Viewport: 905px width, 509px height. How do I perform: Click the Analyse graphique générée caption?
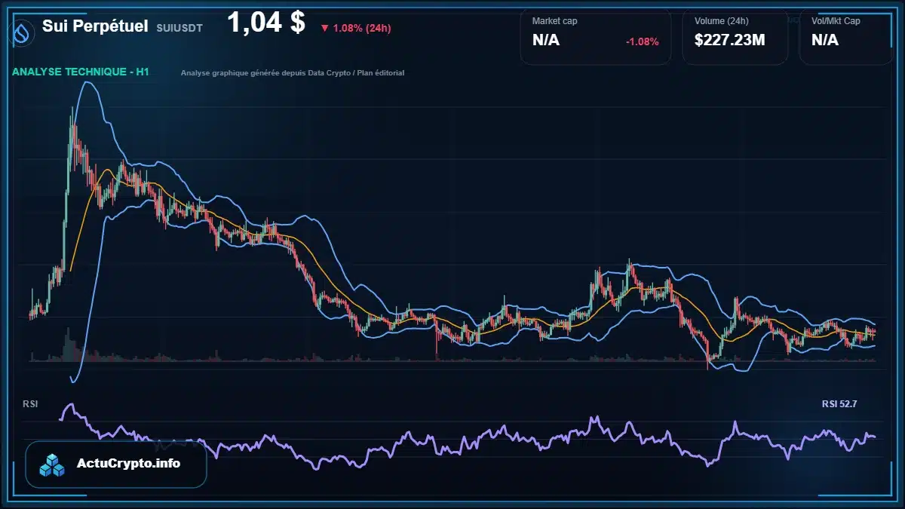pos(293,73)
